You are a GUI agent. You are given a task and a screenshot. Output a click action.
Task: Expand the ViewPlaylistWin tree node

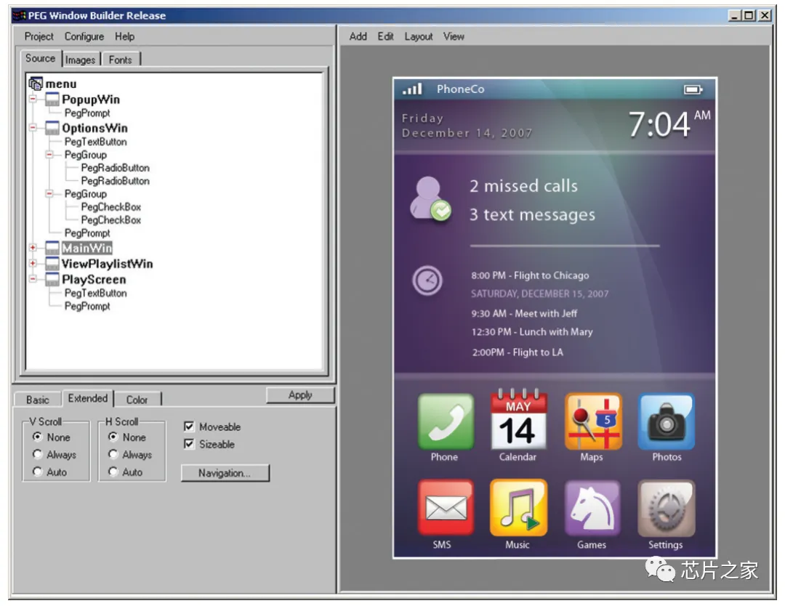[x=33, y=264]
